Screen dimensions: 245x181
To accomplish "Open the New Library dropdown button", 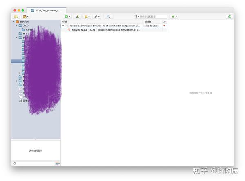I will click(26, 17).
